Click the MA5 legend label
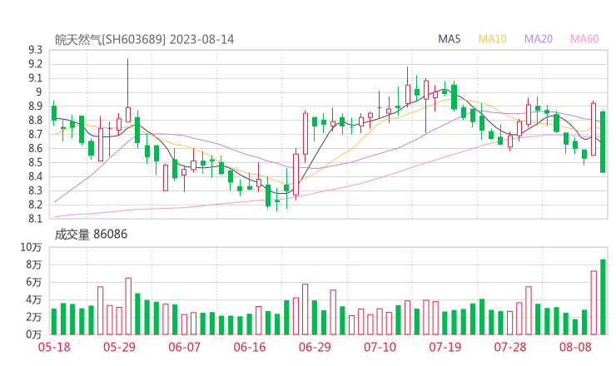 click(449, 39)
